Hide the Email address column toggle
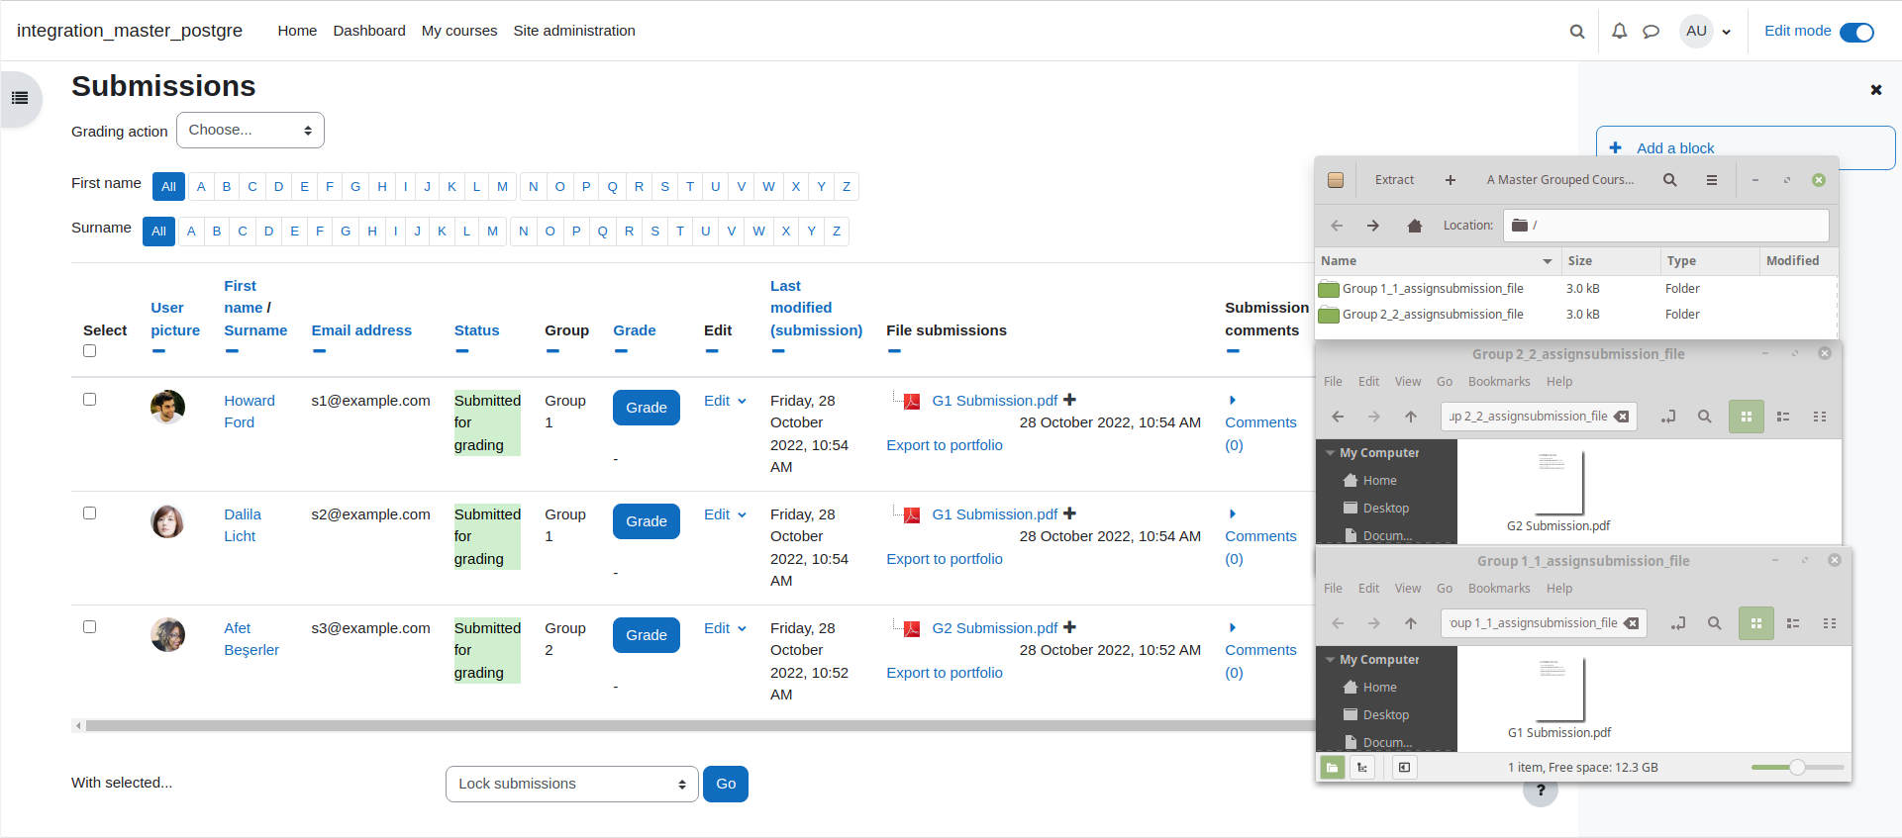This screenshot has width=1902, height=838. click(x=319, y=351)
